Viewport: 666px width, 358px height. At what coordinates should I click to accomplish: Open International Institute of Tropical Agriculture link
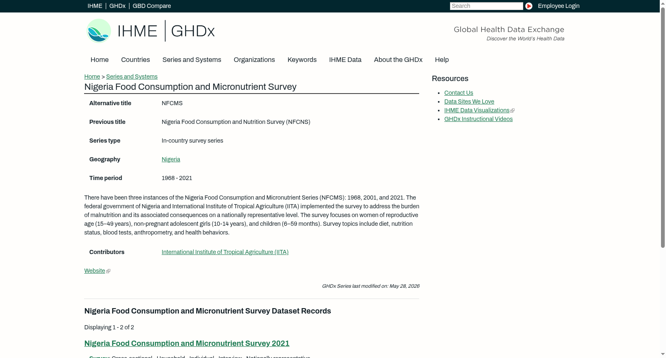pyautogui.click(x=225, y=252)
